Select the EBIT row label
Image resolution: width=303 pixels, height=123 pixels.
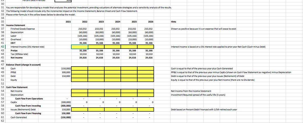click(13, 43)
